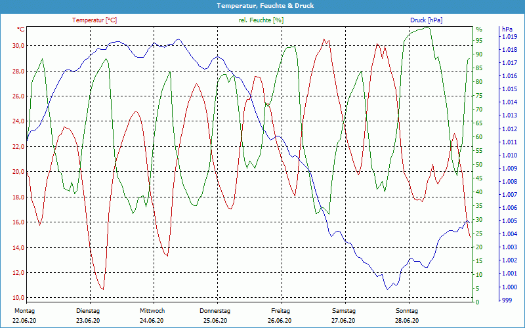
Task: Select the blue 'Druck [hPa]' legend label
Action: tap(426, 20)
